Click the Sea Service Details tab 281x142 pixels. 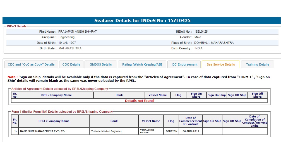[x=221, y=64]
